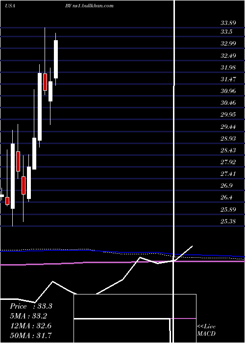Click the 29.44 price axis label
Image resolution: width=245 pixels, height=343 pixels.
[x=228, y=126]
